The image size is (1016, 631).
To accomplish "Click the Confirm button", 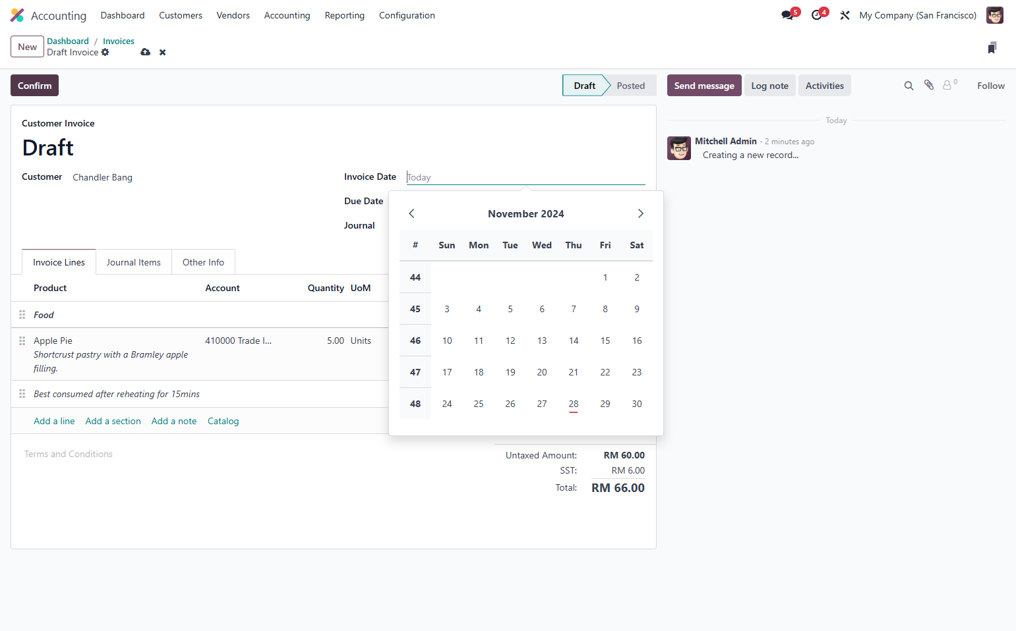I will 34,86.
